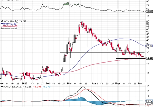Click the -3.026 MACD value tag
This screenshot has width=153, height=107.
pos(149,104)
